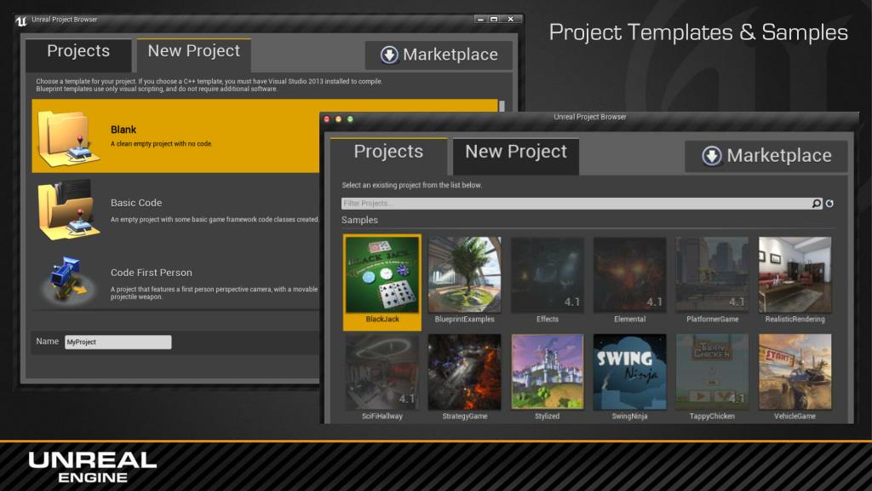872x491 pixels.
Task: Open the BlackJack sample project thumbnail
Action: 382,274
